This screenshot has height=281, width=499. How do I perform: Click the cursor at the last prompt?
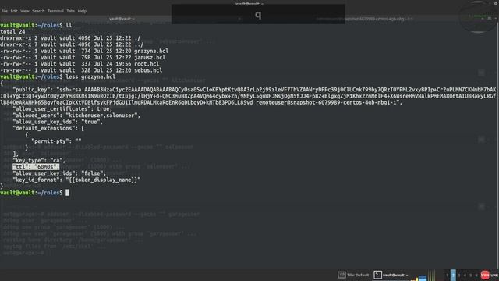tap(67, 193)
